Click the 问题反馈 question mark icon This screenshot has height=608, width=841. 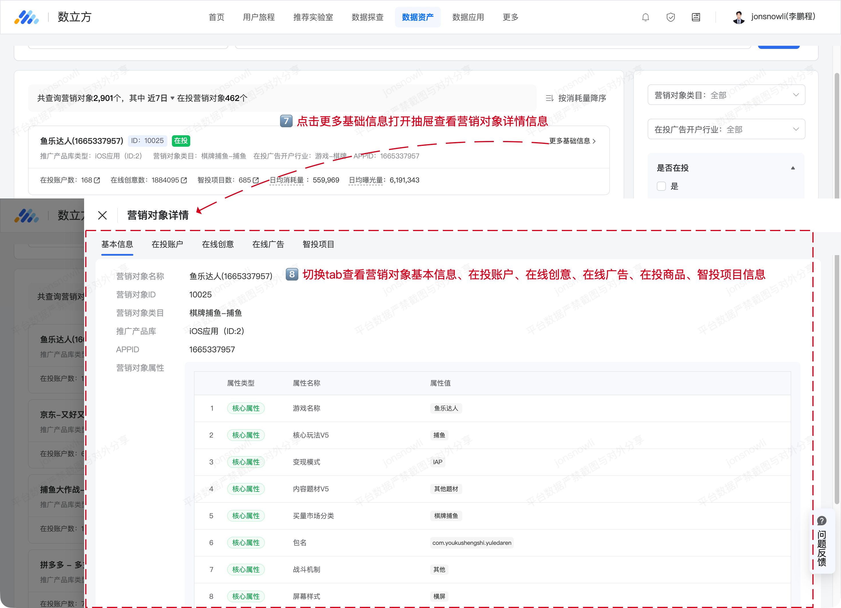(822, 521)
